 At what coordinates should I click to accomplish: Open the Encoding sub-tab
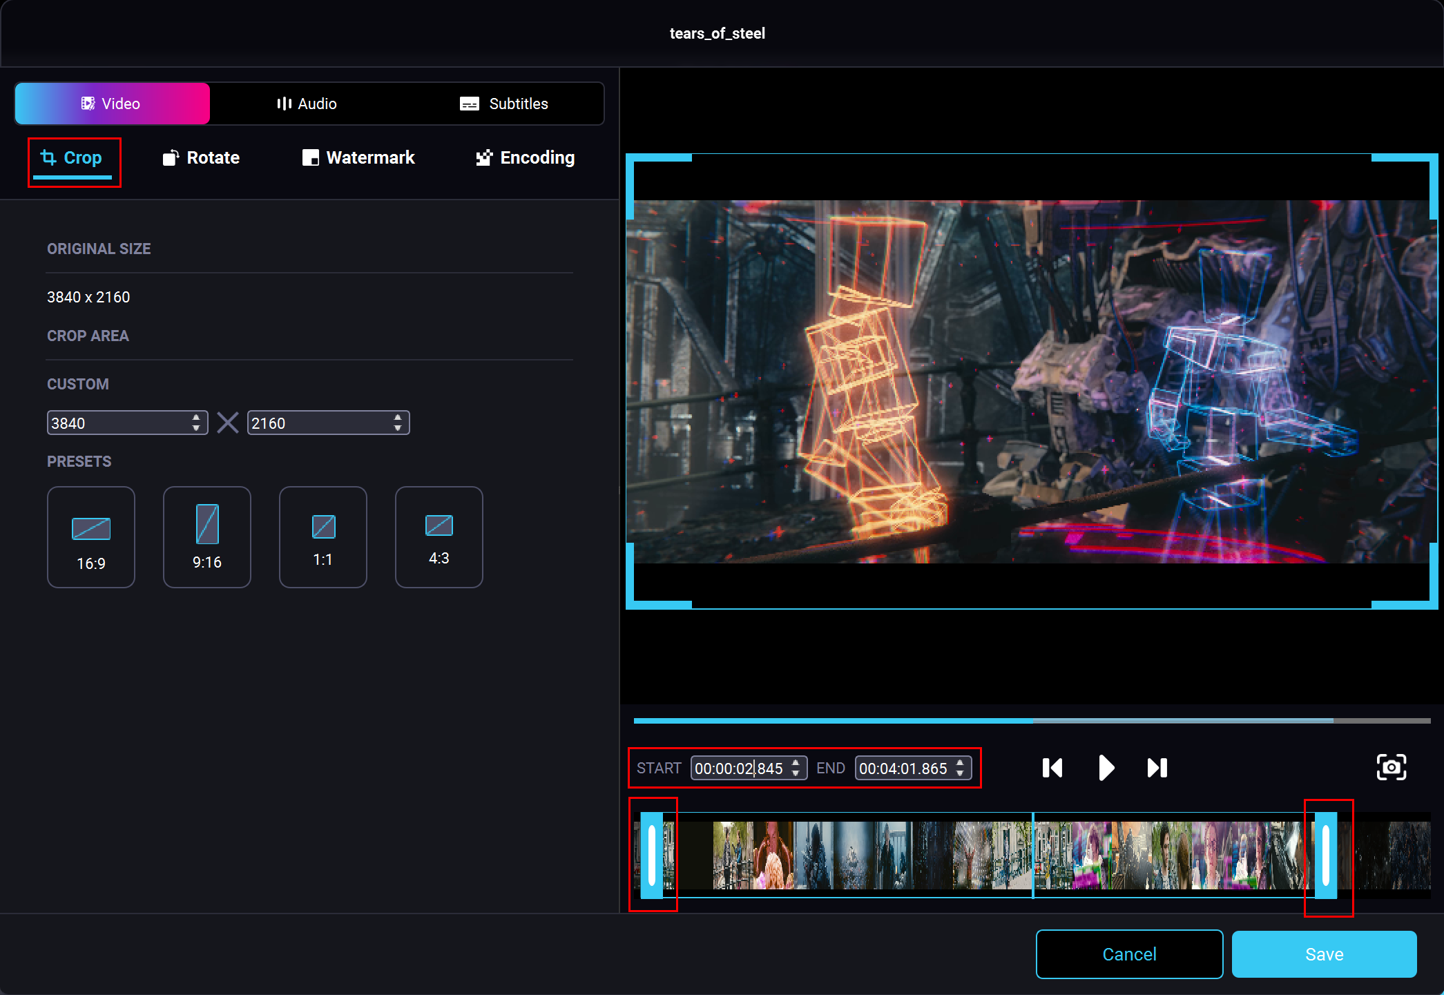point(525,158)
